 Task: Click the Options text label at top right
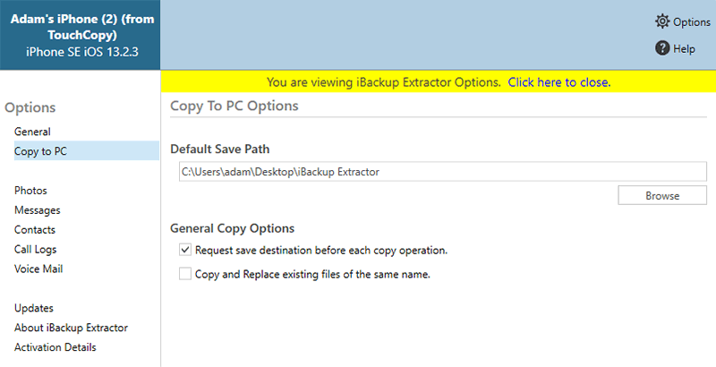pyautogui.click(x=691, y=21)
